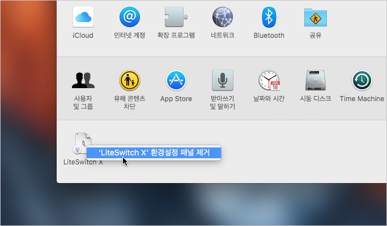The height and width of the screenshot is (226, 387).
Task: Click the LiteSwitch X pane icon
Action: tap(82, 143)
